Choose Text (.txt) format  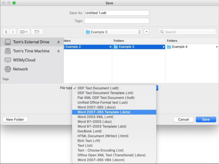(114, 145)
